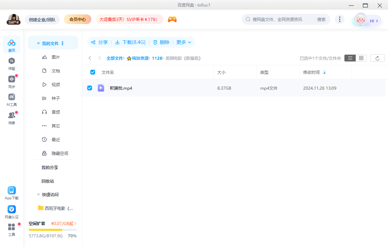The width and height of the screenshot is (388, 247).
Task: Click the search magnifier icon
Action: tap(248, 19)
